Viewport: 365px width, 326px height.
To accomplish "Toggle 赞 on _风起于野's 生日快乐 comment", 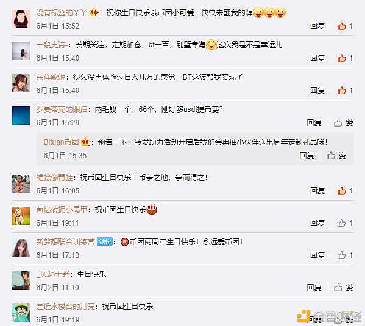I will [343, 288].
